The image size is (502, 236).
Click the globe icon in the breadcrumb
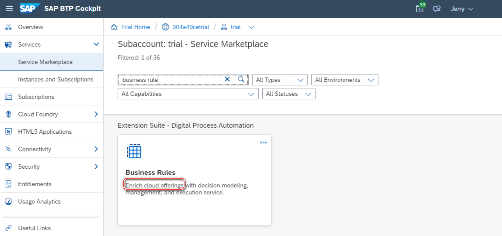coord(165,27)
